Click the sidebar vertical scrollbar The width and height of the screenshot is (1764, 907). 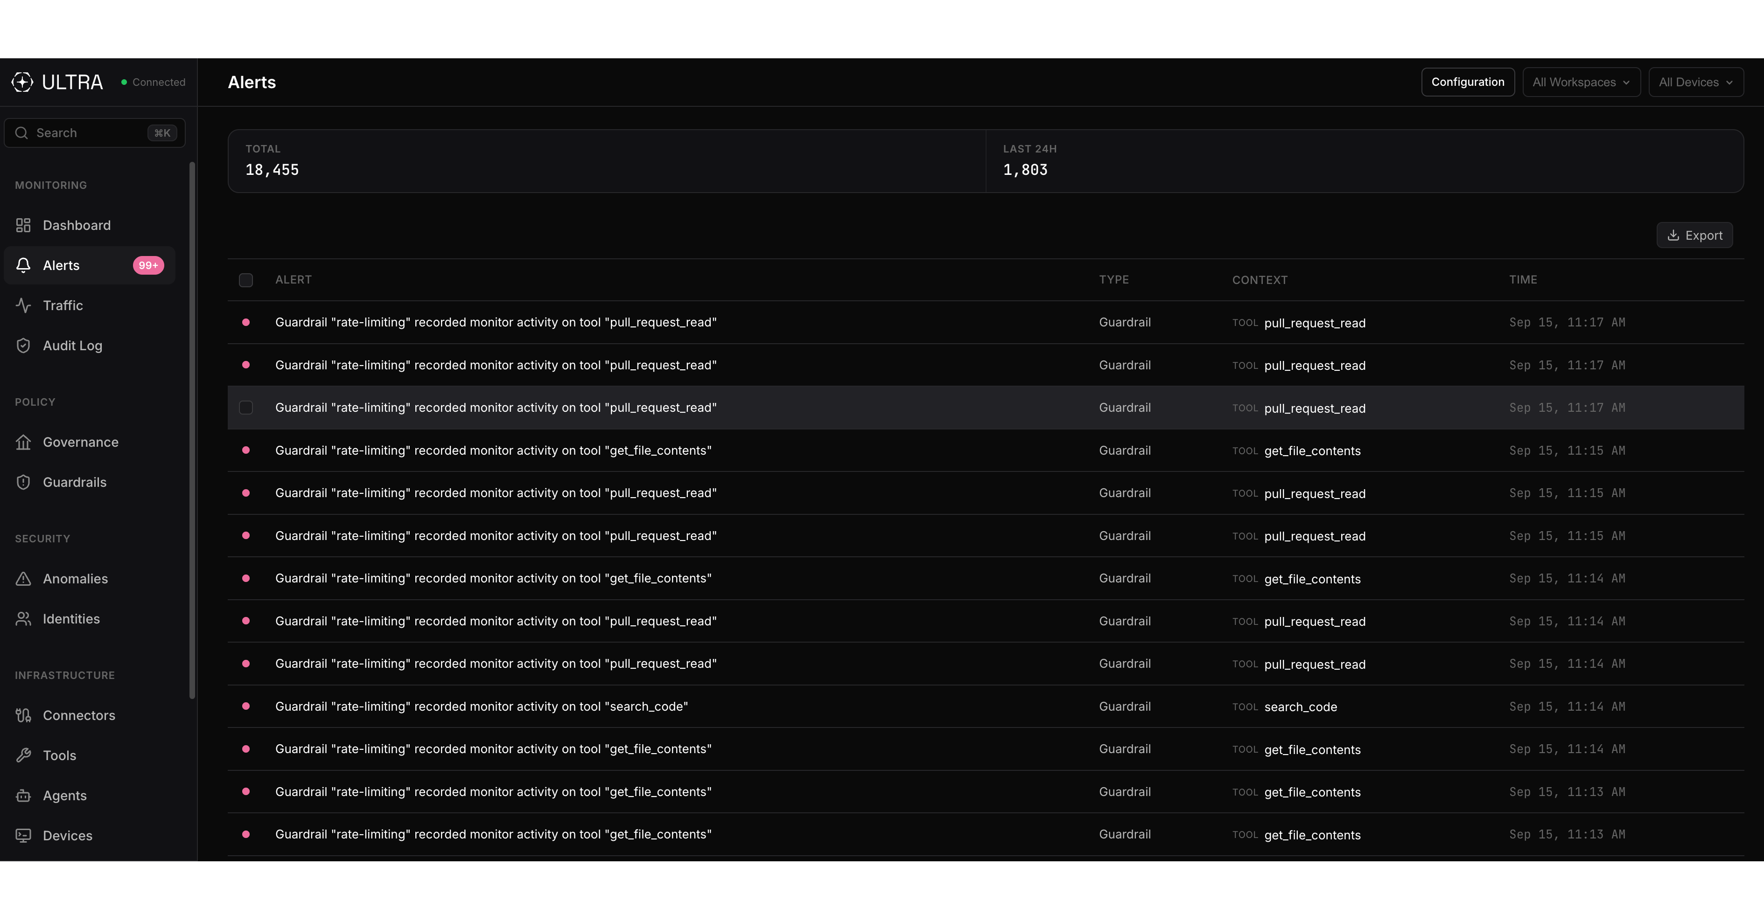[192, 430]
